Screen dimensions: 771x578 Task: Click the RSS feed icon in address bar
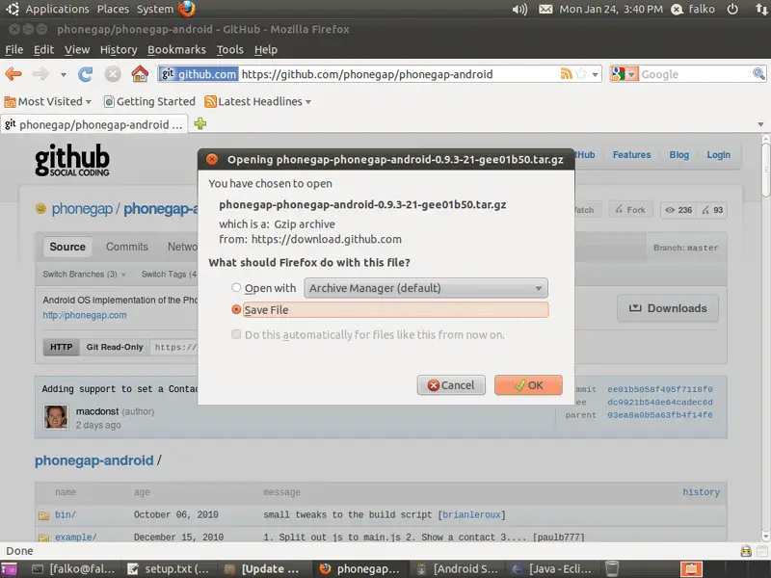tap(566, 74)
